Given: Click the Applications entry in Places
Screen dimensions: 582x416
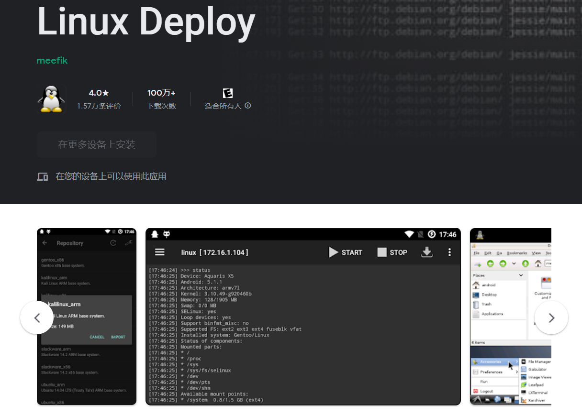Looking at the screenshot, I should 488,314.
